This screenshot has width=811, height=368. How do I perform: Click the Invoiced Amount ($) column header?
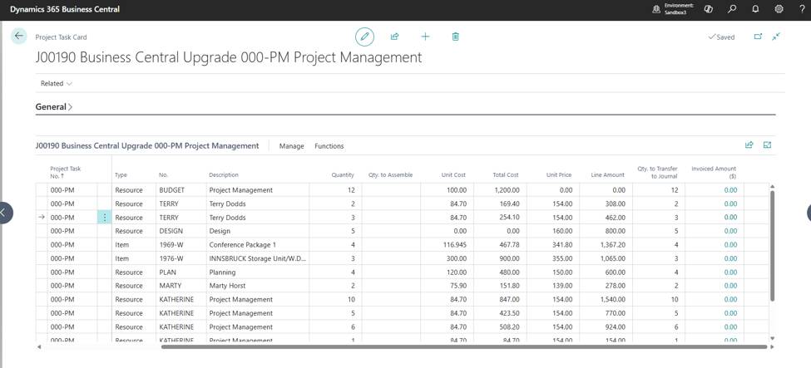point(714,172)
